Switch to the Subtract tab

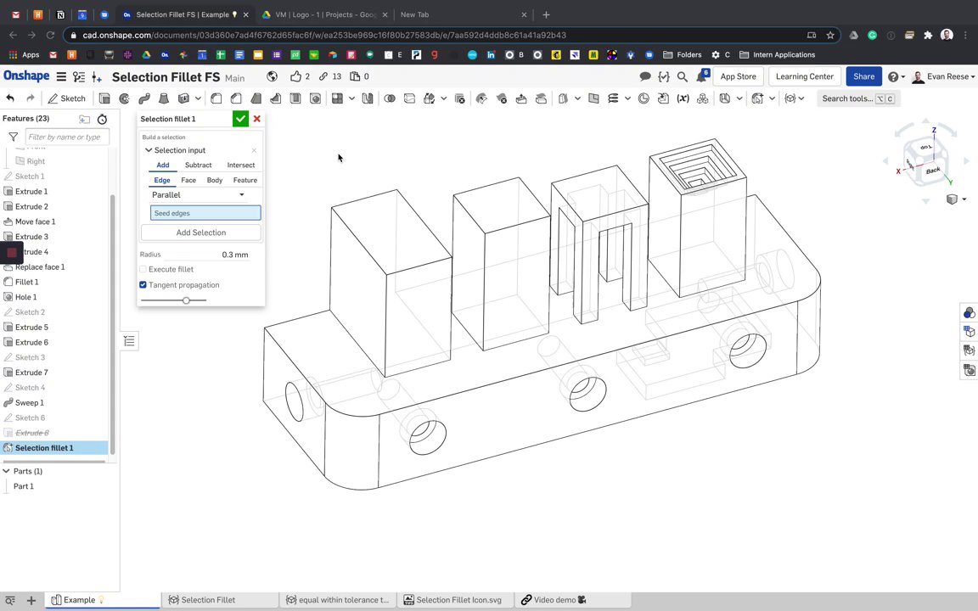click(198, 165)
